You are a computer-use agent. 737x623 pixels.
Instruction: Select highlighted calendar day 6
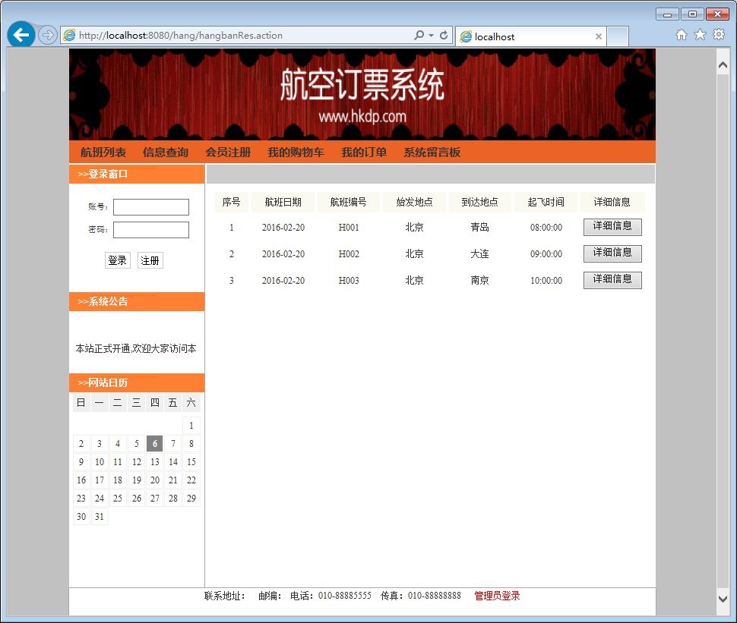pyautogui.click(x=155, y=444)
